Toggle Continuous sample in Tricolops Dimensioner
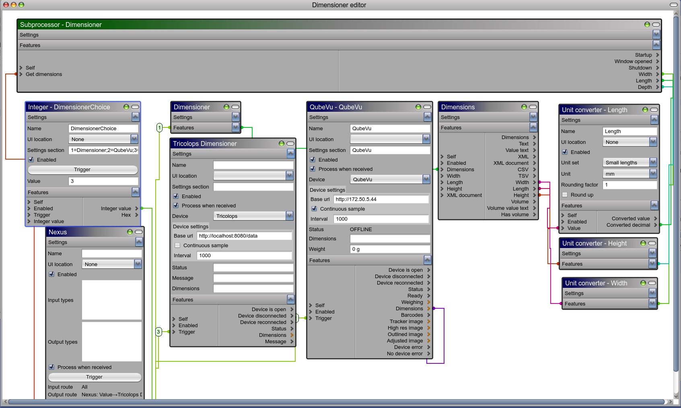This screenshot has height=408, width=681. [177, 245]
